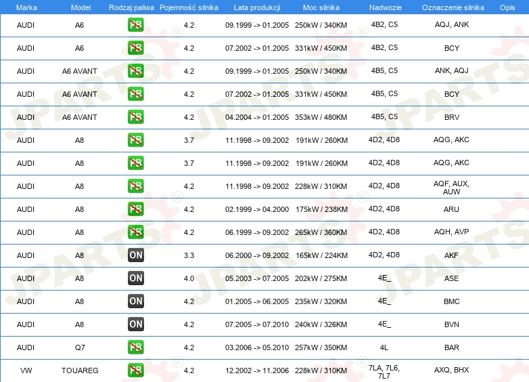Click power value 175kW / 238KM
Screen dimensions: 529x382
click(x=321, y=209)
